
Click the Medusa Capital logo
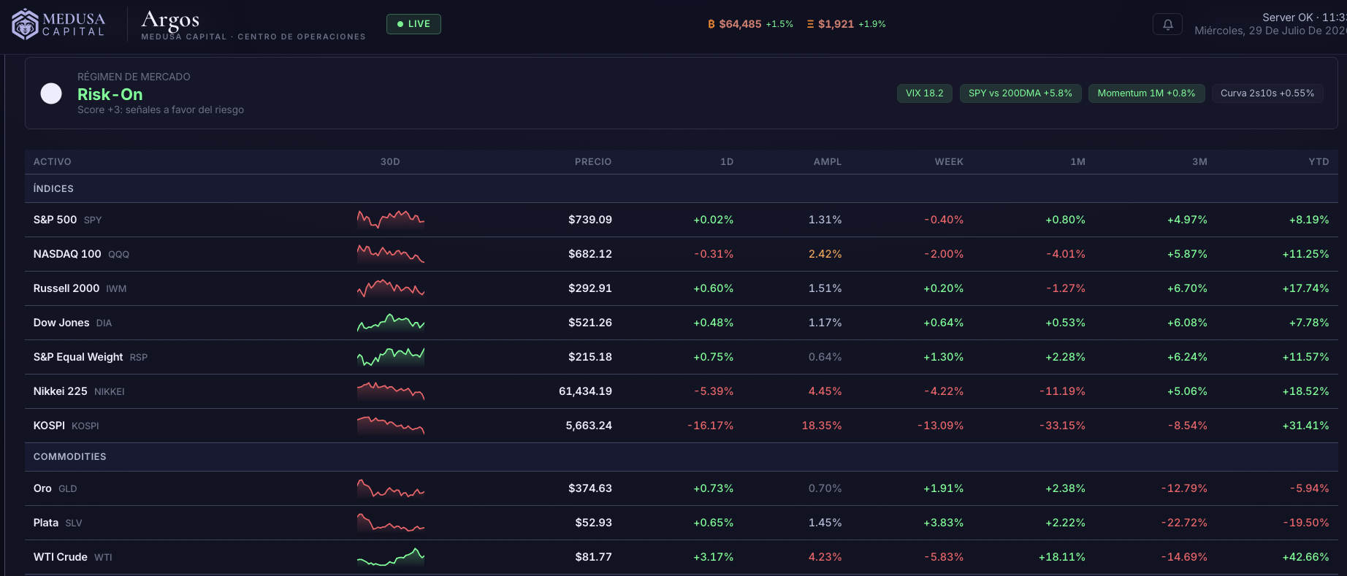[x=59, y=24]
